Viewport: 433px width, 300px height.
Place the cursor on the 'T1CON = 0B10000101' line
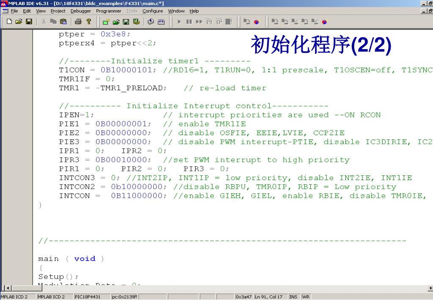(108, 70)
